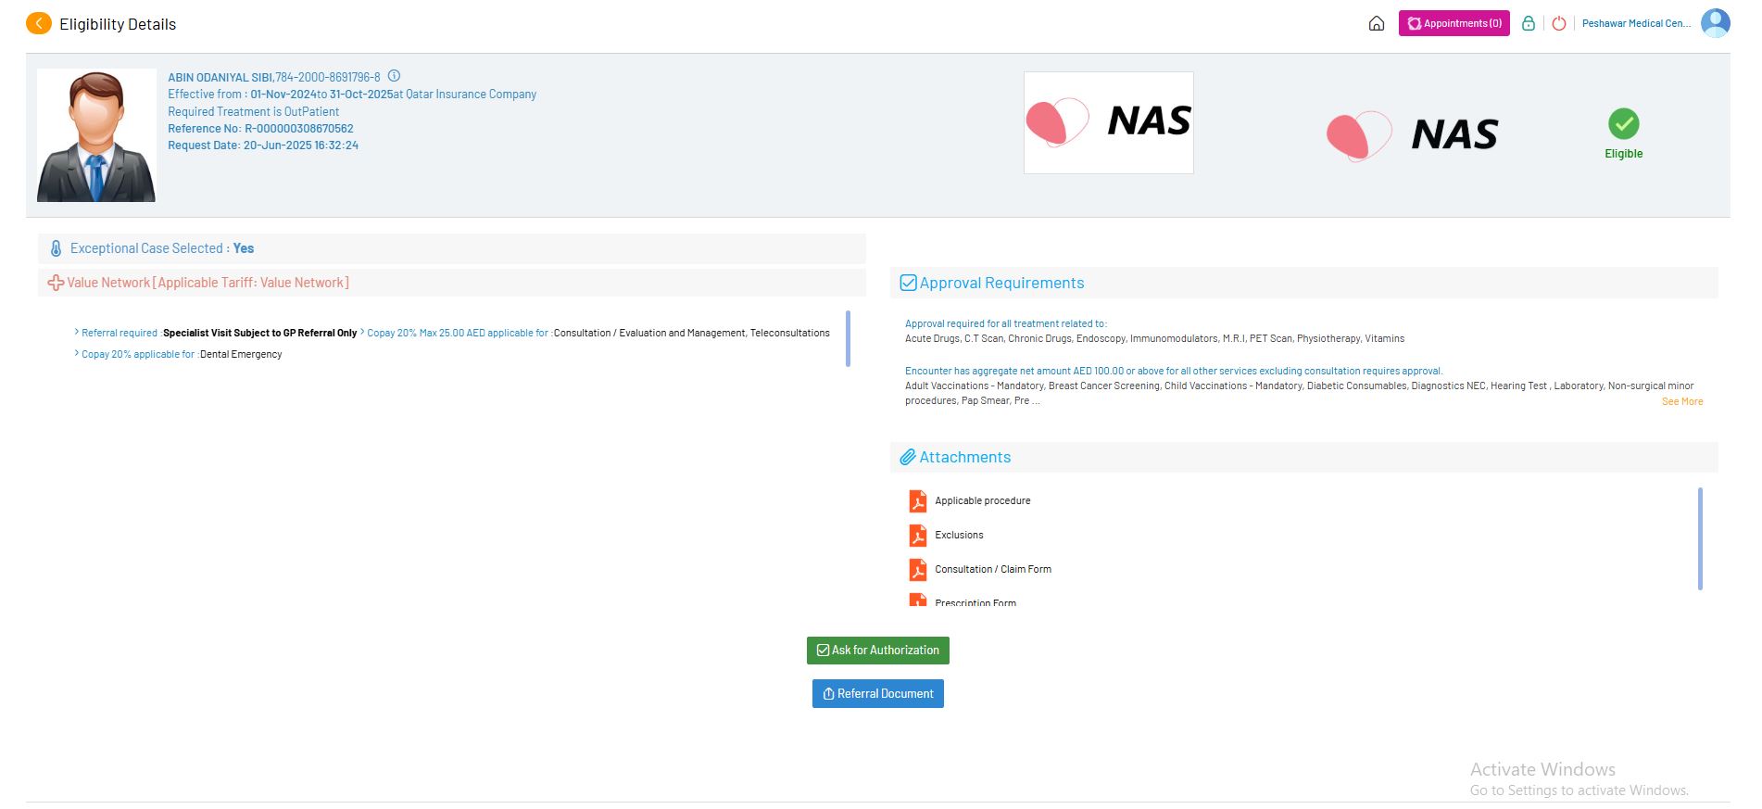Expand the Dental Emergency copay chevron
This screenshot has width=1762, height=809.
(77, 353)
